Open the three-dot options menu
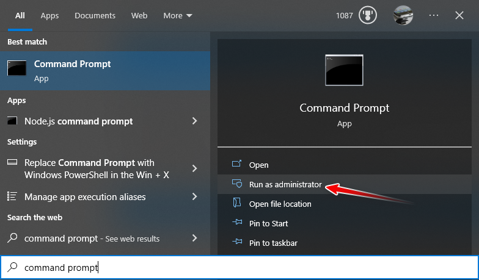The width and height of the screenshot is (479, 280). (x=434, y=15)
